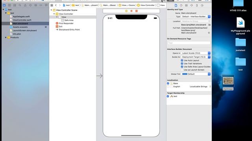Screen dimensions: 252x141
Task: Select the justatest folder on desktop
Action: (x=241, y=43)
